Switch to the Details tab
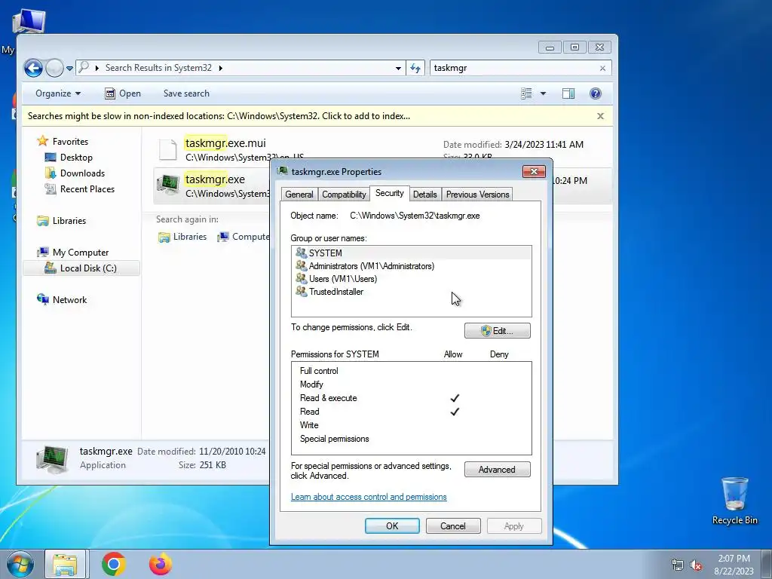Viewport: 772px width, 579px height. [x=425, y=195]
